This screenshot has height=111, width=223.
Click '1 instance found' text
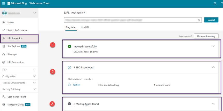point(162,85)
